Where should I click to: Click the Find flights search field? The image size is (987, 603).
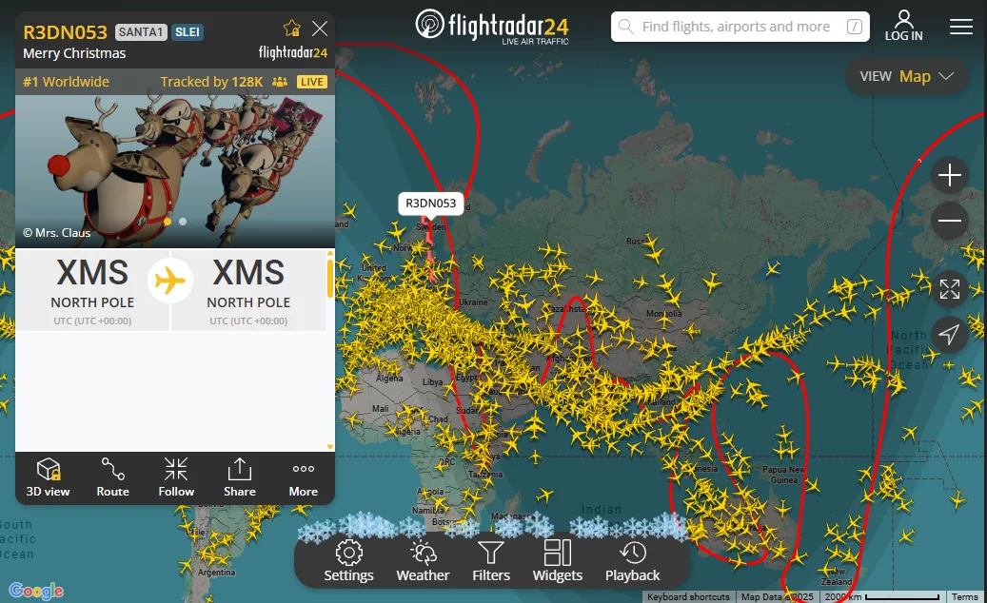point(740,27)
